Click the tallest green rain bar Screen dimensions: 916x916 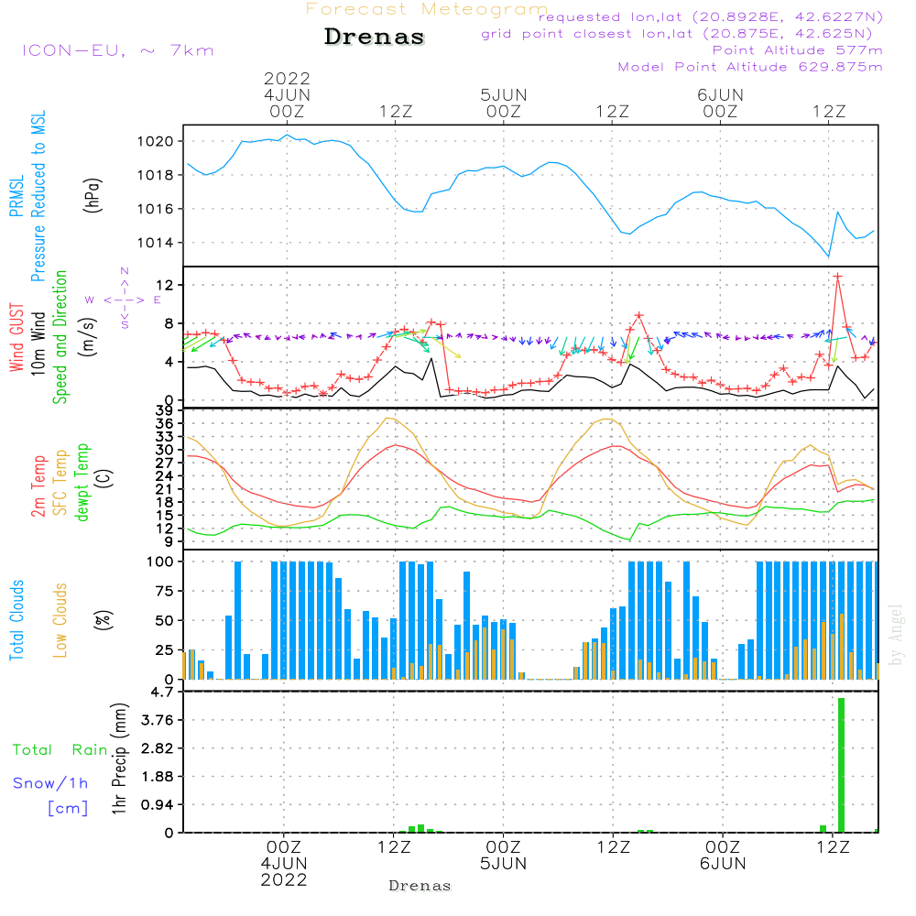click(841, 764)
